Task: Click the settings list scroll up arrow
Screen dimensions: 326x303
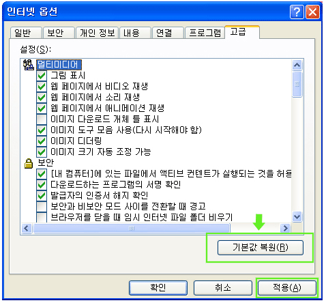Action: tap(297, 66)
